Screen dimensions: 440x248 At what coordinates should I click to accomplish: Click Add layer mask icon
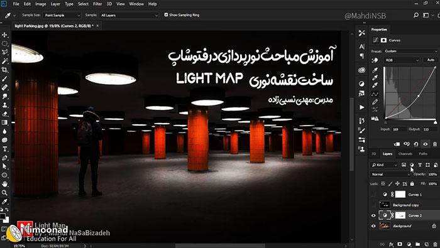click(400, 244)
